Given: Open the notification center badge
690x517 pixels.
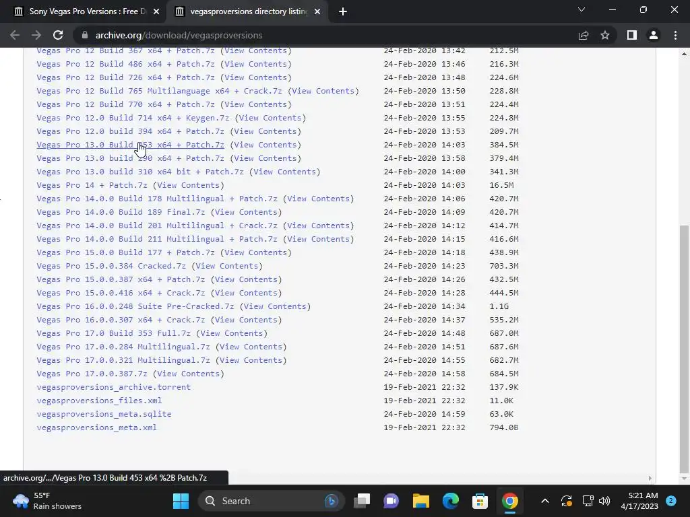Looking at the screenshot, I should (x=670, y=501).
